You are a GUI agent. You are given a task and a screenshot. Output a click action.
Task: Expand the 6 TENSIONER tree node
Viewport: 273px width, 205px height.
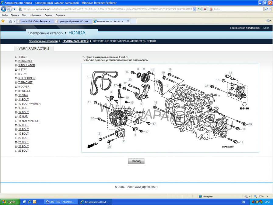tap(16, 78)
